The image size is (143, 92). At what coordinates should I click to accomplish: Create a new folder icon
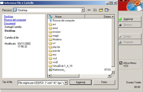tap(101, 10)
